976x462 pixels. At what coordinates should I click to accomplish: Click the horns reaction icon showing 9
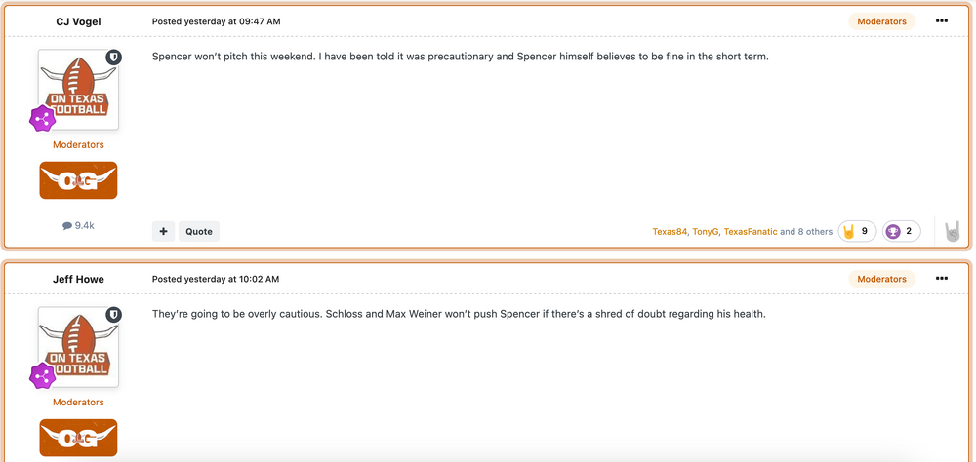click(x=857, y=231)
